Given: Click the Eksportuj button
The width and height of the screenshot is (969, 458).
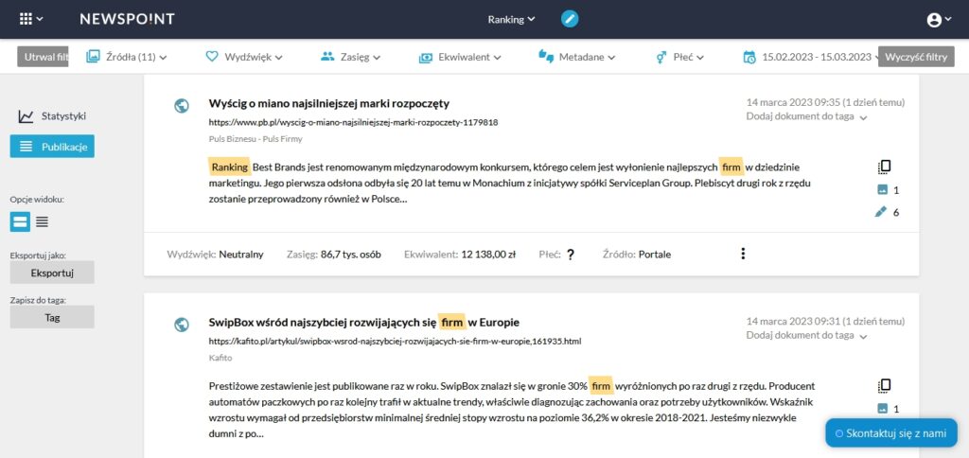Looking at the screenshot, I should [x=52, y=273].
